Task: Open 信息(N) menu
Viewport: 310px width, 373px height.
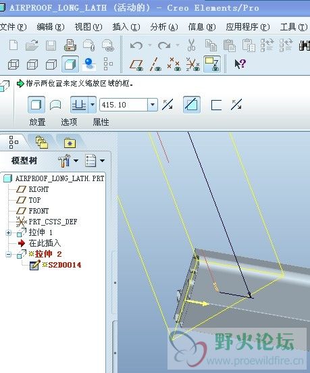Action: click(x=202, y=27)
